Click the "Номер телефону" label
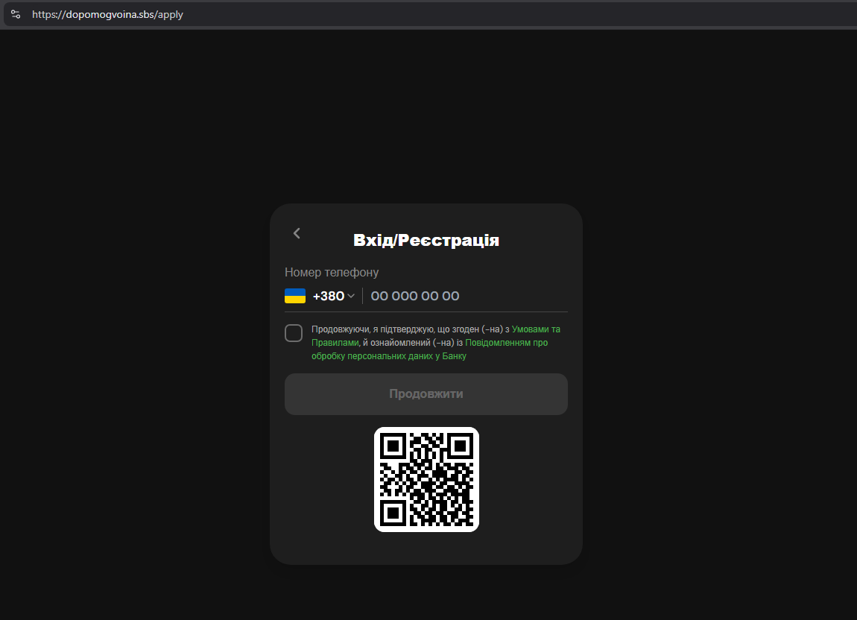This screenshot has width=857, height=620. click(x=332, y=272)
